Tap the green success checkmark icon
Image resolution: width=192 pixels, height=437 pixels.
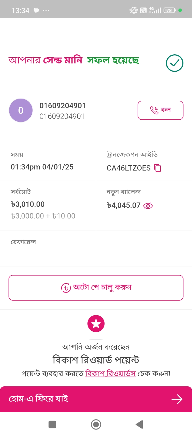[x=174, y=63]
